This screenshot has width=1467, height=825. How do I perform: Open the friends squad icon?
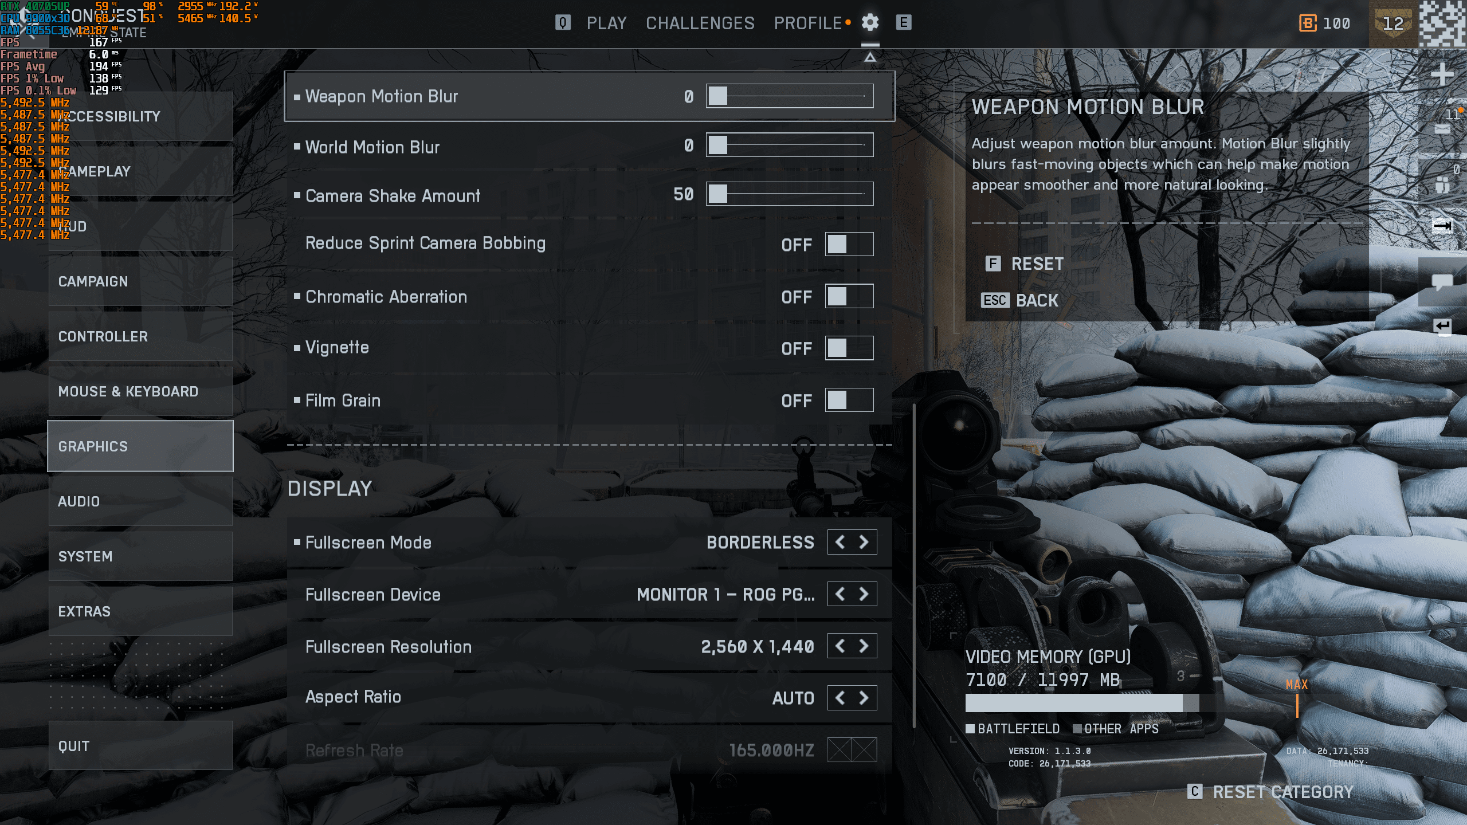pos(1442,185)
